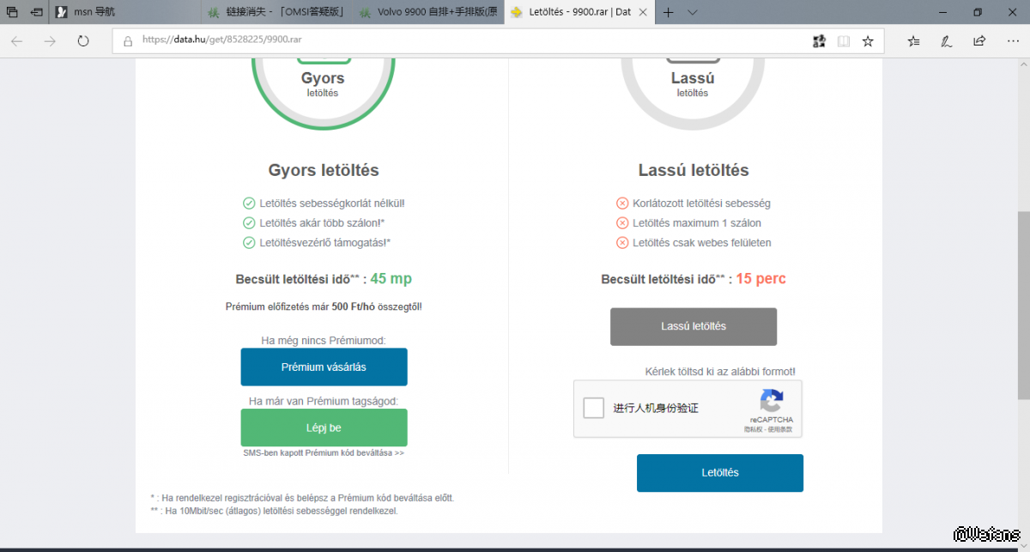Viewport: 1030px width, 552px height.
Task: Select the Letöltés - 9900.rar tab
Action: (x=580, y=12)
